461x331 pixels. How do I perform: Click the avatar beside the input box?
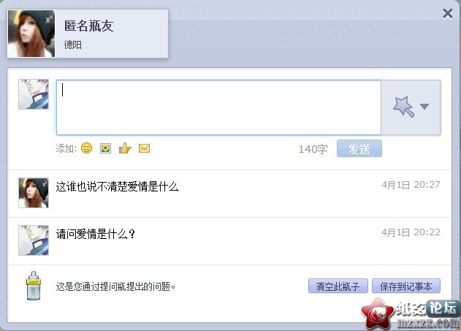pyautogui.click(x=34, y=94)
